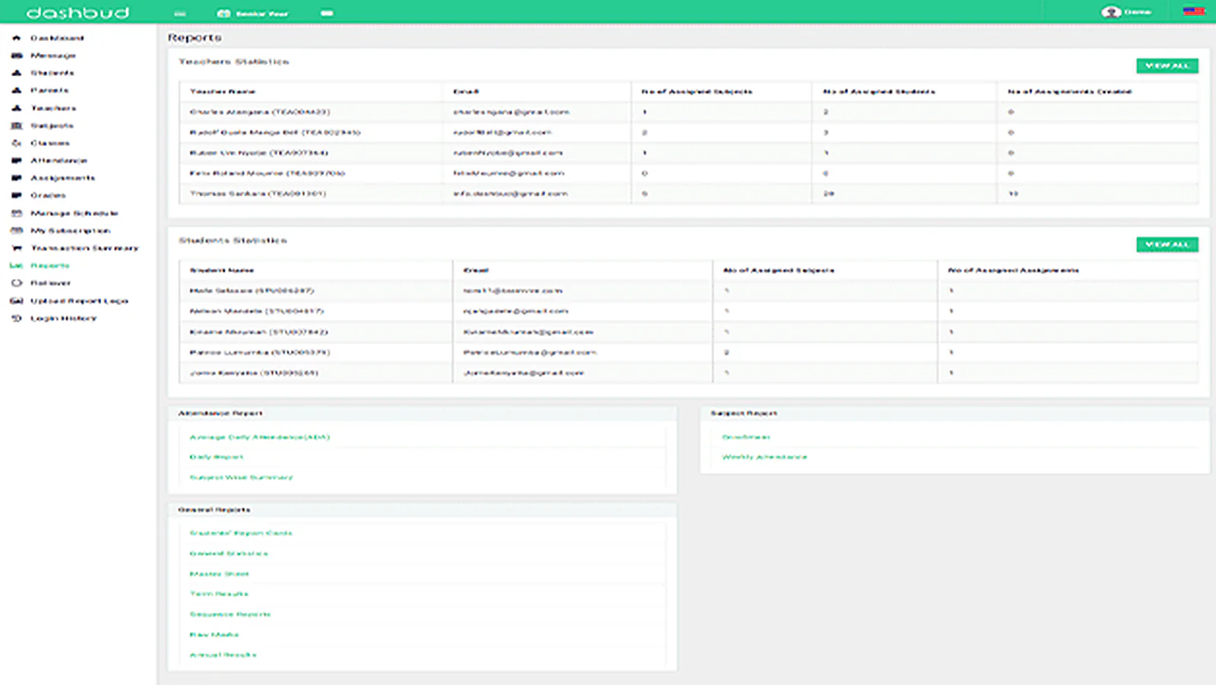Viewport: 1216px width, 685px height.
Task: Open the Senior Year selector
Action: click(253, 13)
